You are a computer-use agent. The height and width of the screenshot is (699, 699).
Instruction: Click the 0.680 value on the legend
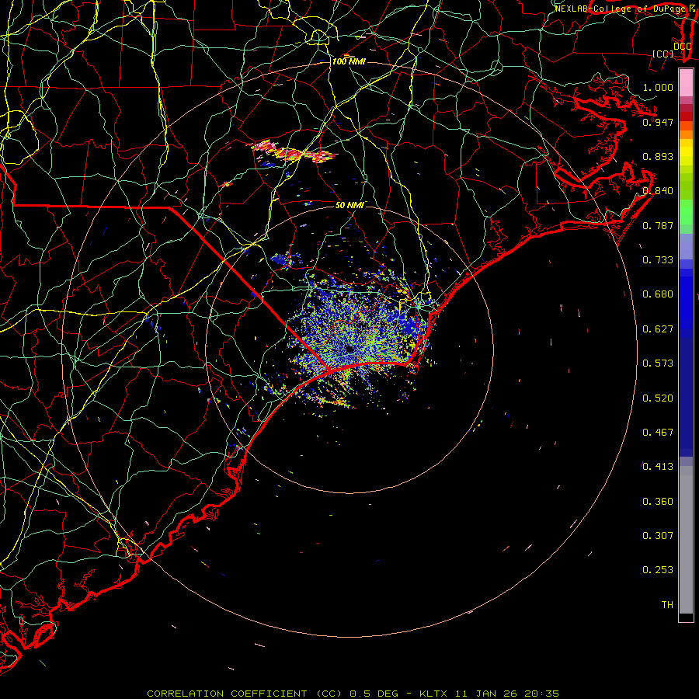pos(658,294)
